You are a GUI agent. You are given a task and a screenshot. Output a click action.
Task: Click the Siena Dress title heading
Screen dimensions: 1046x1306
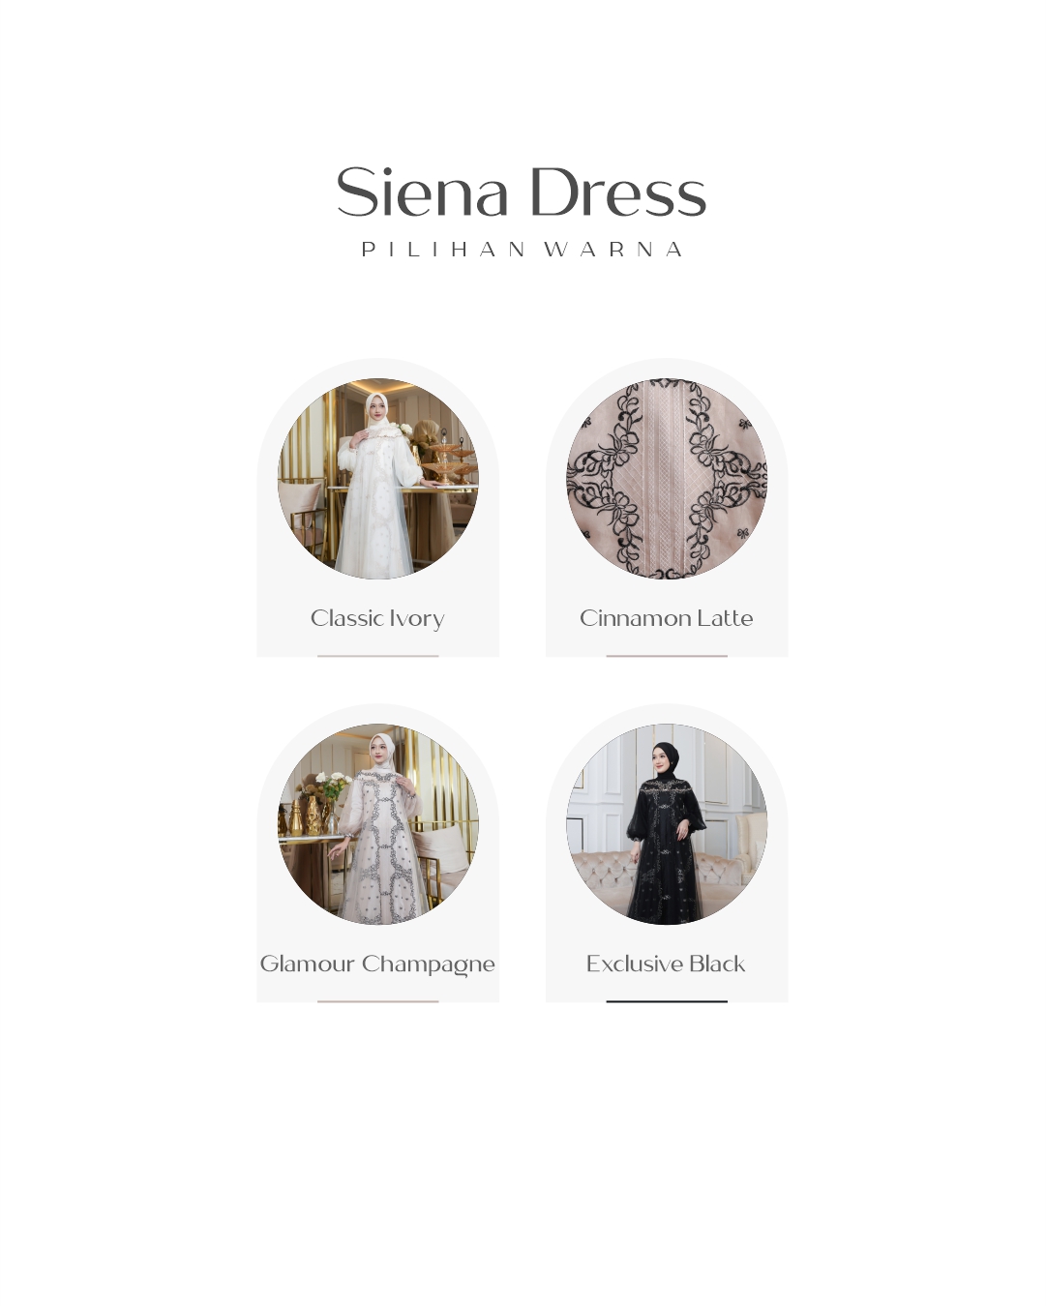coord(521,192)
